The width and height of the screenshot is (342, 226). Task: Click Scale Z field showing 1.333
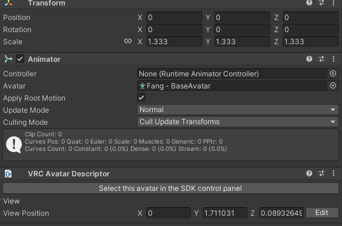coord(310,41)
